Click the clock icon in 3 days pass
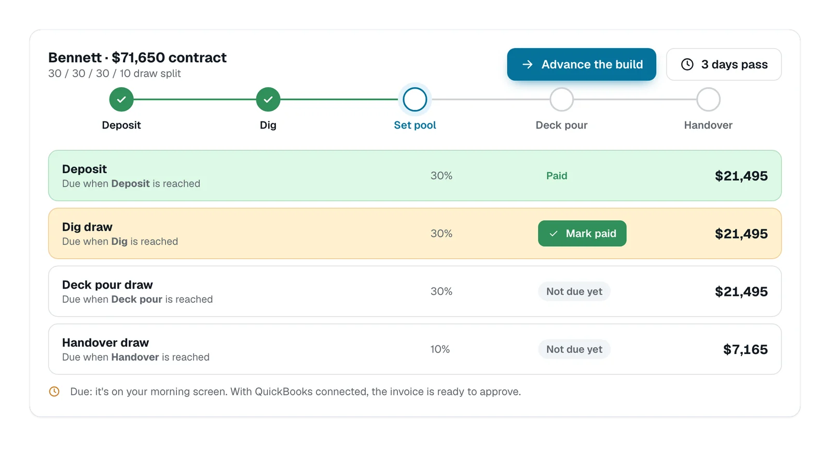This screenshot has width=830, height=453. [x=687, y=64]
